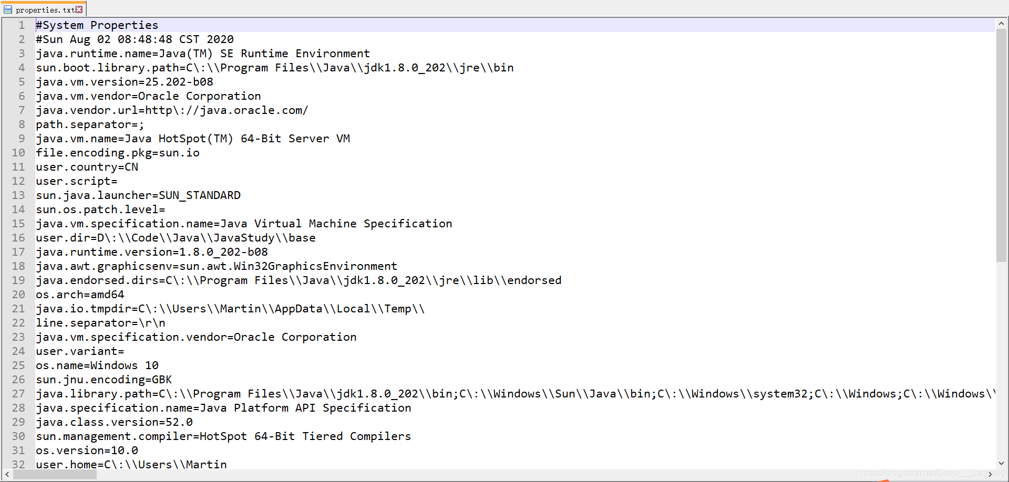Viewport: 1009px width, 482px height.
Task: Click the file.encoding.pkg=sun.io line
Action: 118,153
